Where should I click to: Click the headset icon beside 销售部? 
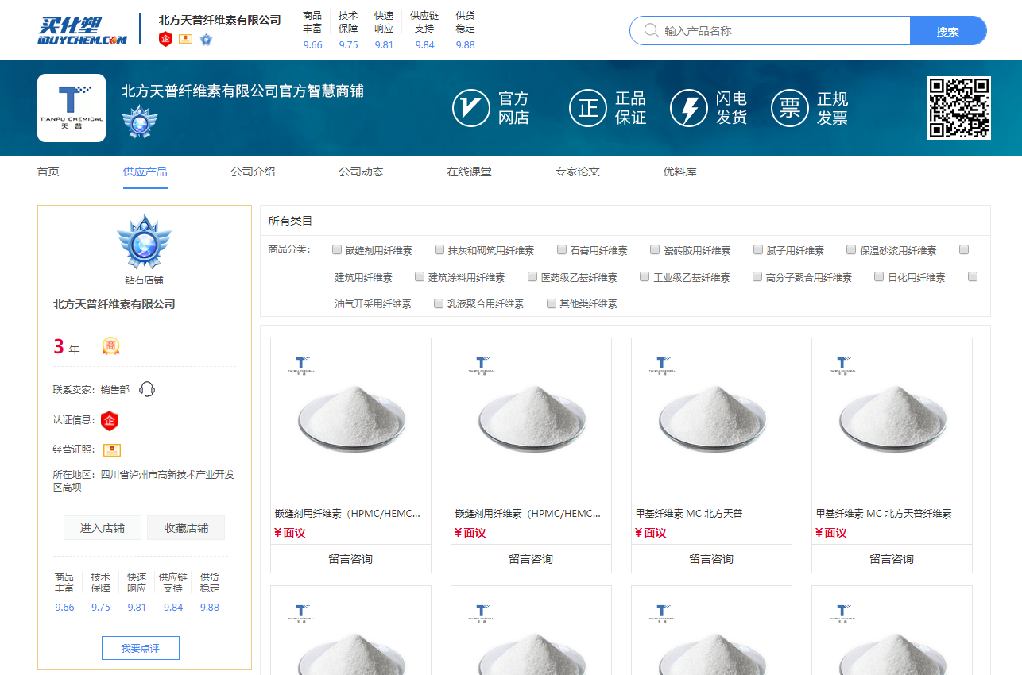click(147, 389)
